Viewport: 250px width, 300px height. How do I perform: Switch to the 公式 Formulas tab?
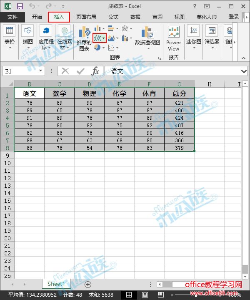pyautogui.click(x=113, y=17)
